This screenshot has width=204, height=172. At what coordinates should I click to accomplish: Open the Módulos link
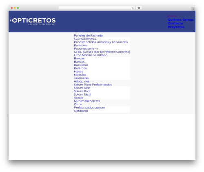coord(80,75)
